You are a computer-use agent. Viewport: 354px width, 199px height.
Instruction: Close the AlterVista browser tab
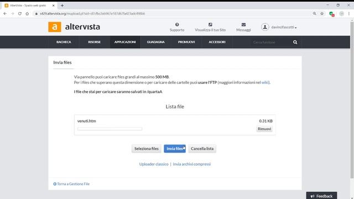[54, 6]
